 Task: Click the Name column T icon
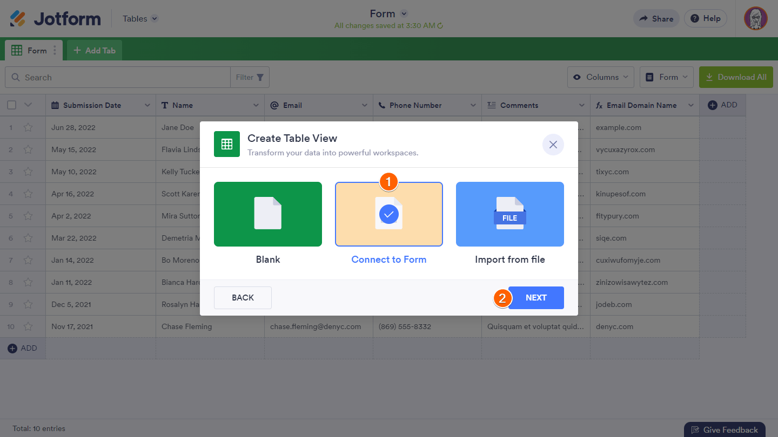point(165,105)
